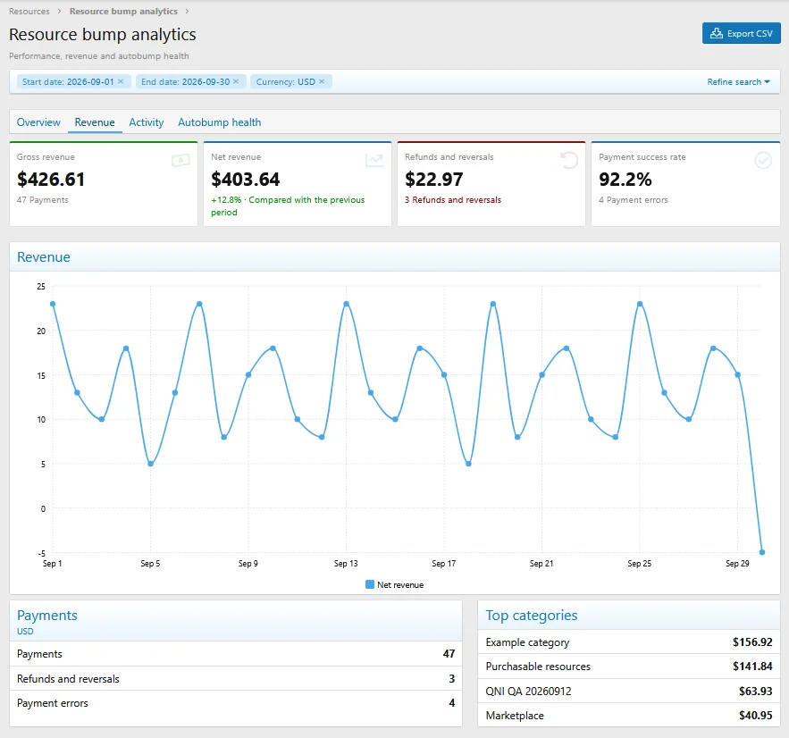789x738 pixels.
Task: Select the Purchasable resources row
Action: click(629, 666)
